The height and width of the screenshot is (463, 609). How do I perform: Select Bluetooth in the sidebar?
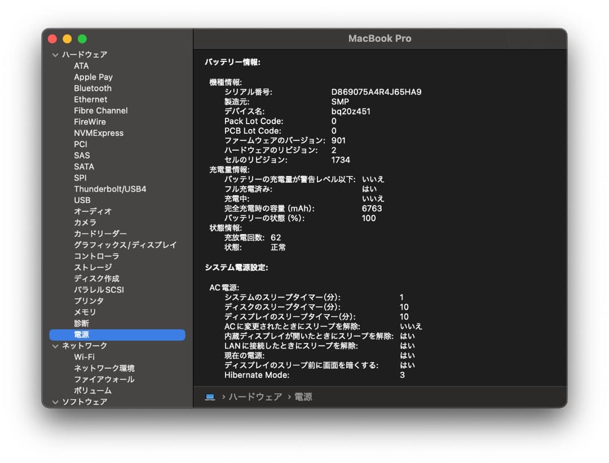click(x=92, y=88)
